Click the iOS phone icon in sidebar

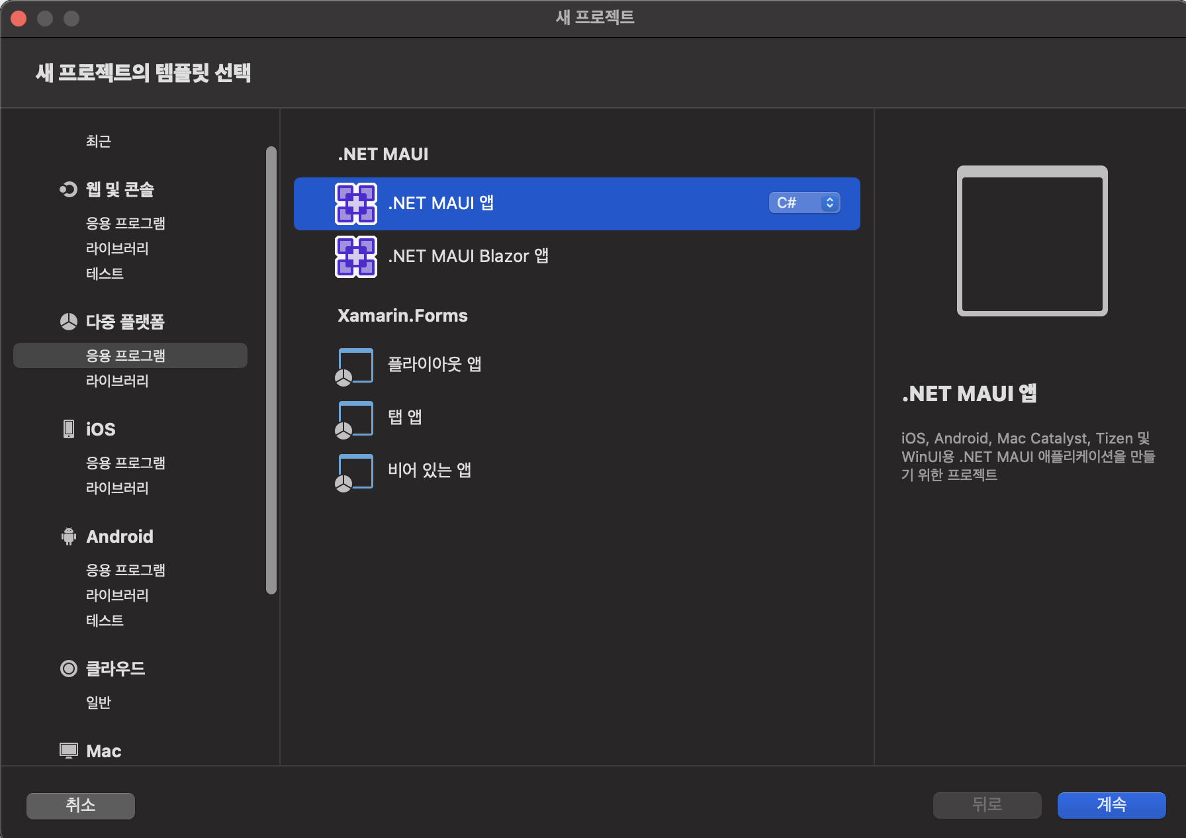(x=68, y=429)
